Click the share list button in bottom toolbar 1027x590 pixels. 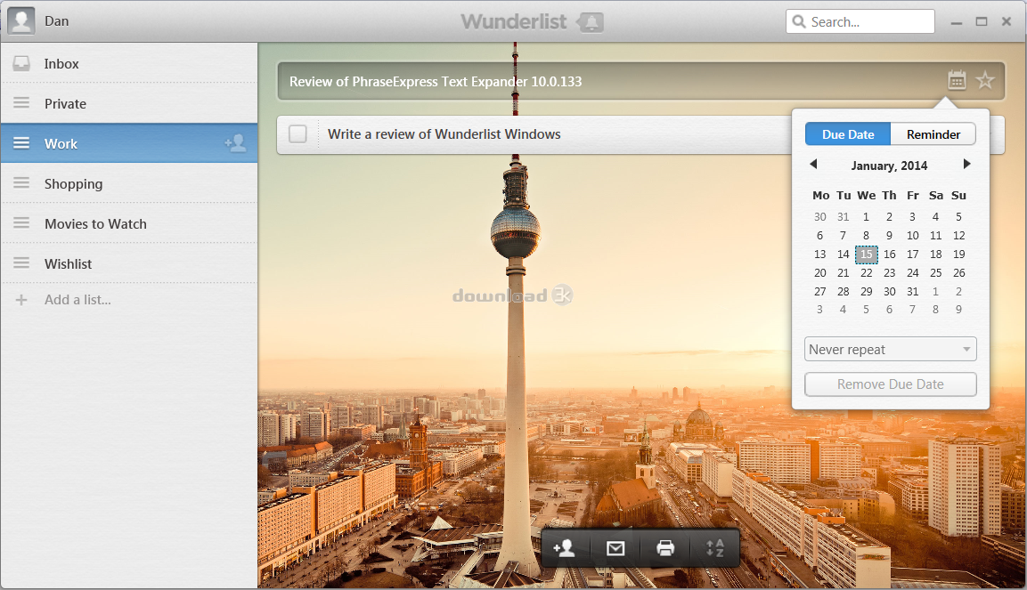[564, 548]
